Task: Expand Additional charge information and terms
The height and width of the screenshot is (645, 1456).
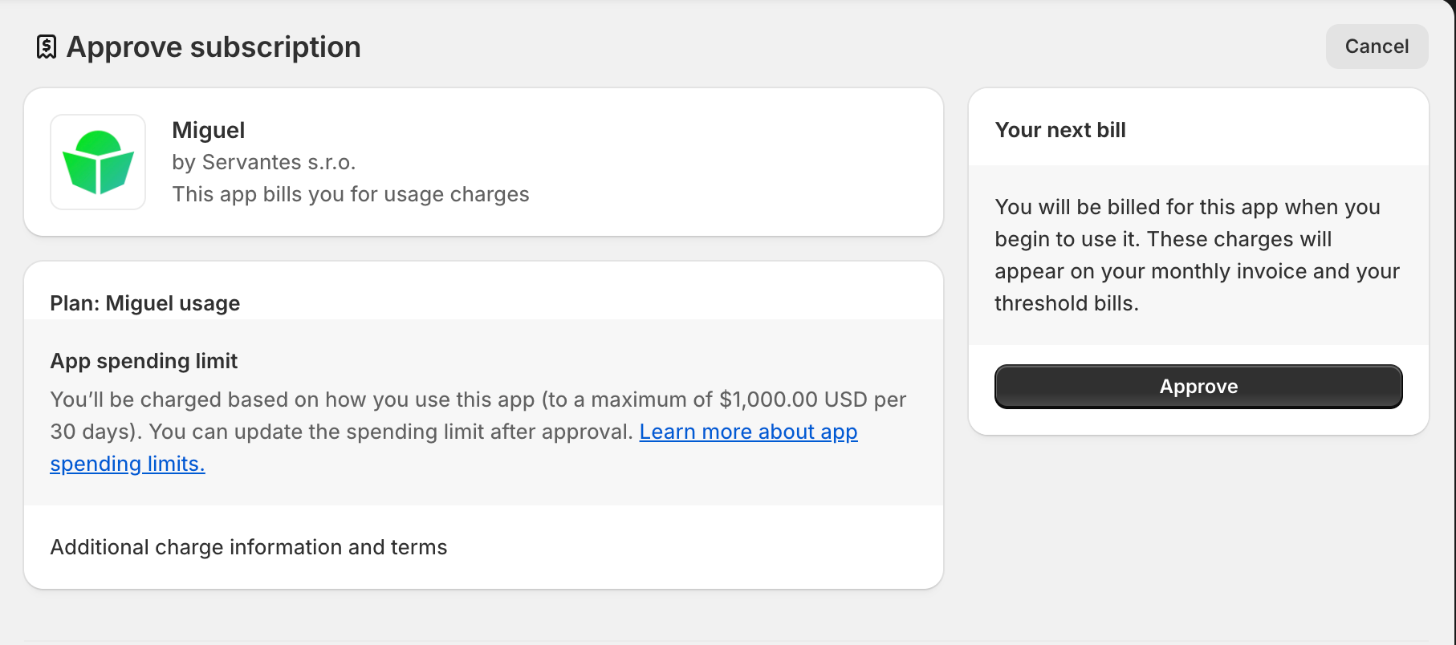Action: (x=249, y=547)
